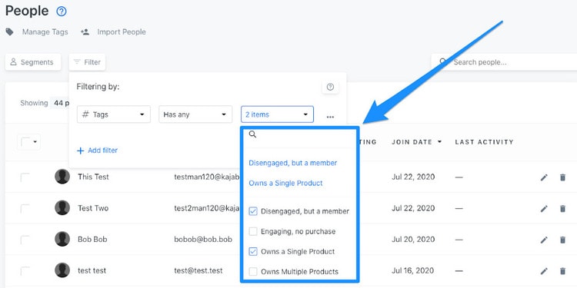Viewport: 577px width, 288px height.
Task: Click This Test avatar
Action: tap(62, 177)
